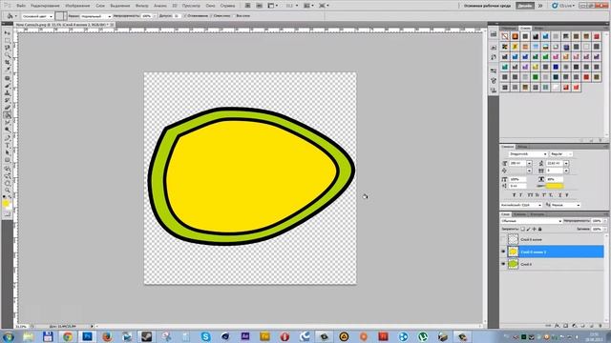The image size is (611, 343).
Task: Toggle lock transparent pixels in Layers panel
Action: [x=522, y=229]
